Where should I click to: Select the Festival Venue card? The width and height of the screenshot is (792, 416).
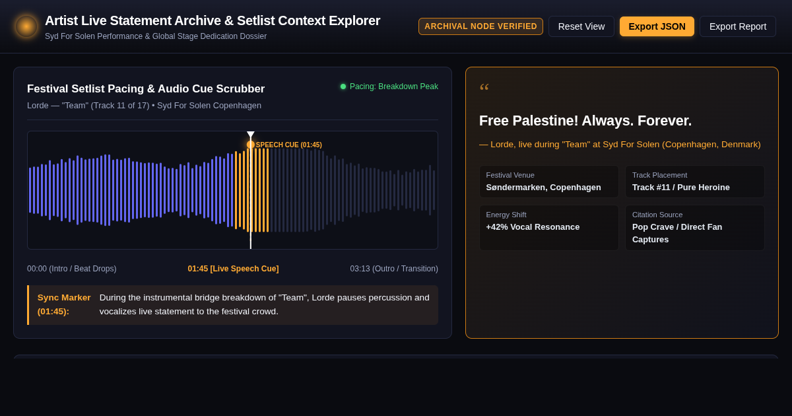(549, 182)
